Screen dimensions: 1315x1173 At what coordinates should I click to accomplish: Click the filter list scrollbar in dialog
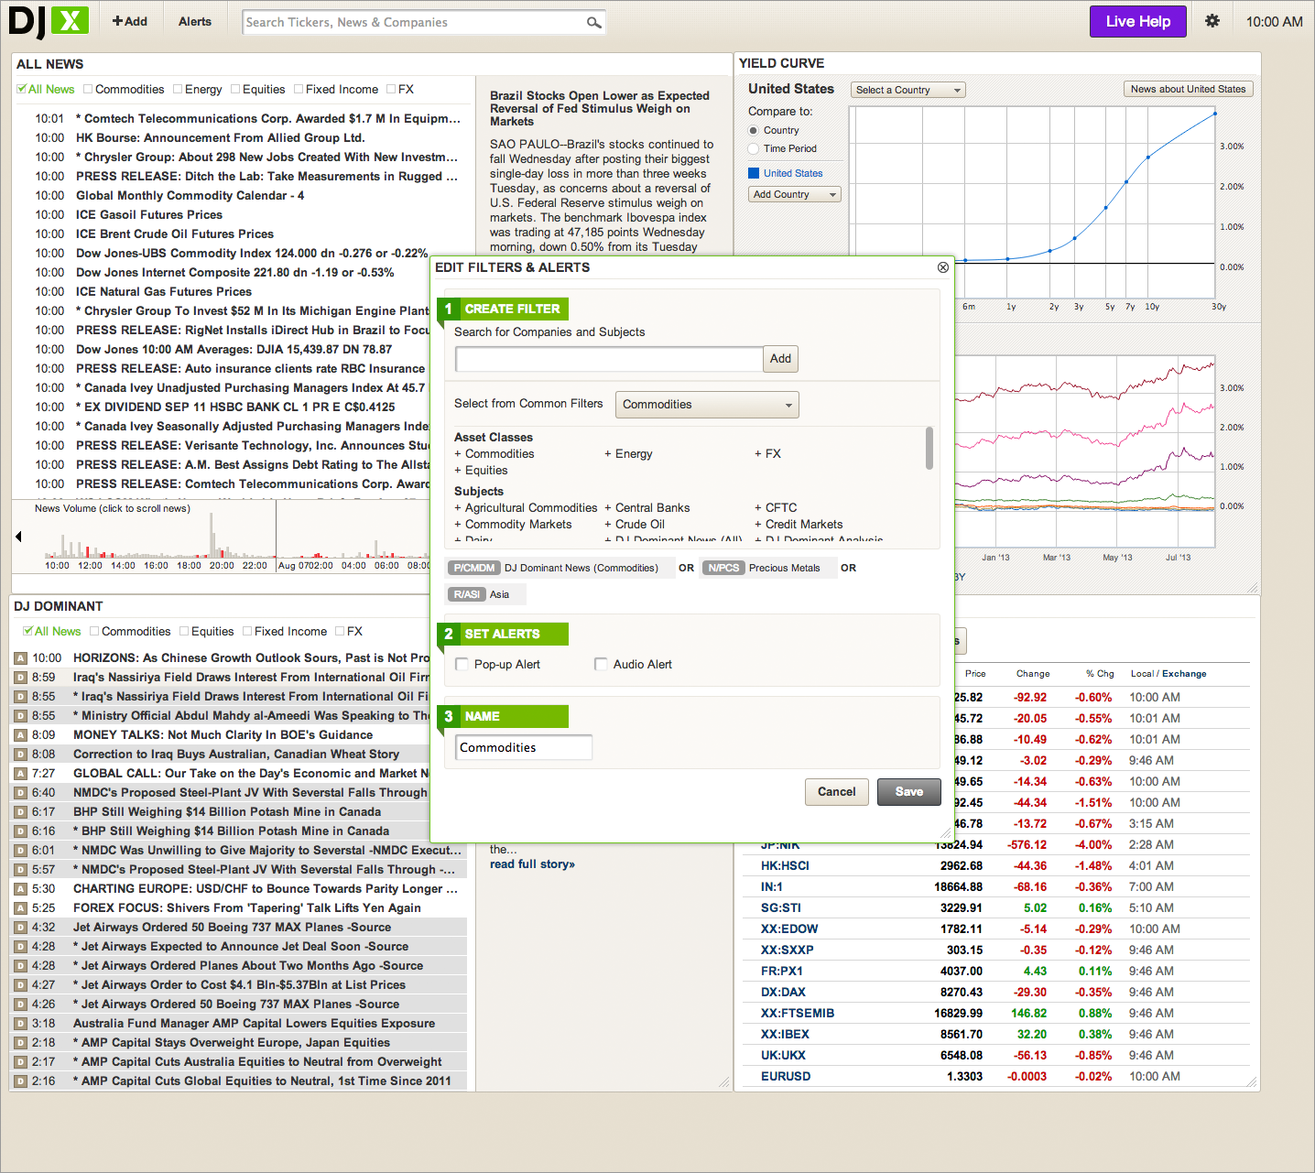point(929,449)
